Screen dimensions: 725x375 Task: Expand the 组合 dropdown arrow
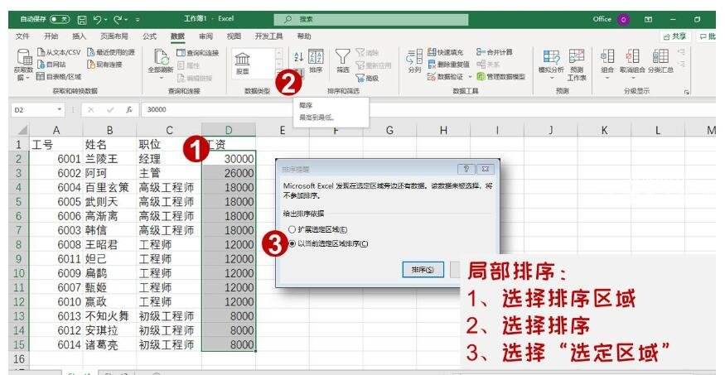[x=607, y=78]
